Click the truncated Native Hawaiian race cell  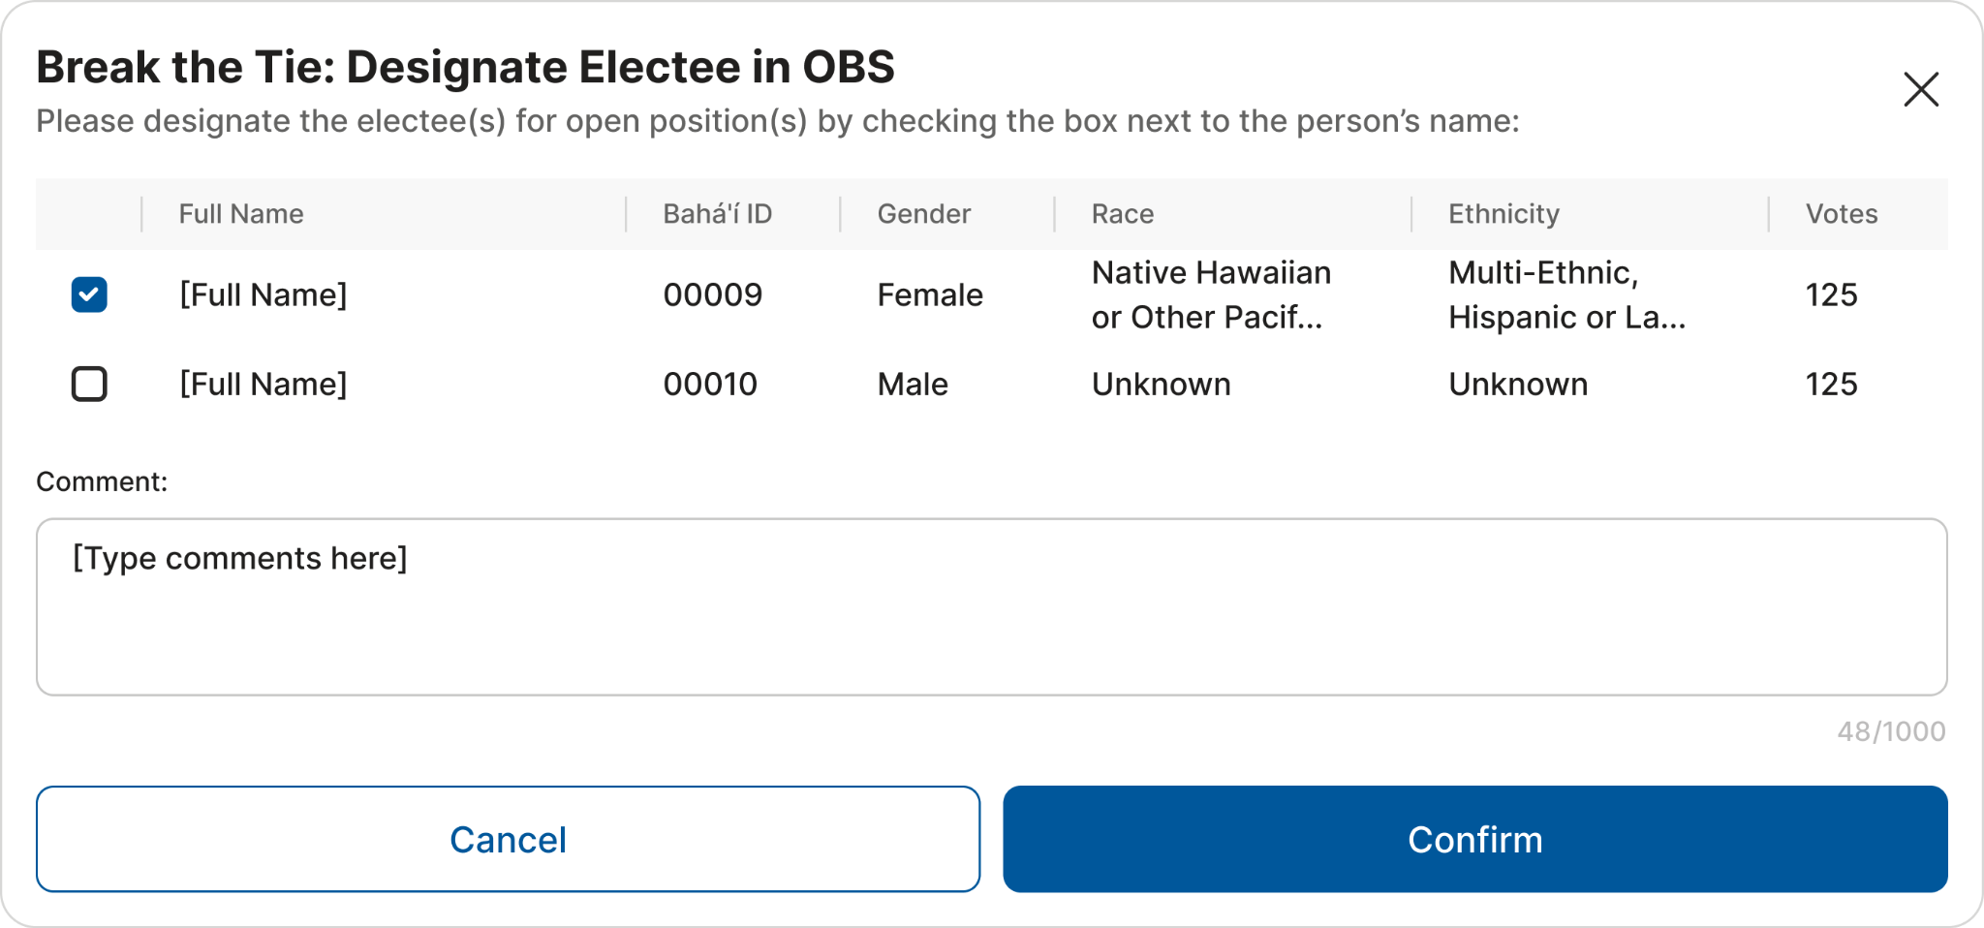(x=1211, y=294)
